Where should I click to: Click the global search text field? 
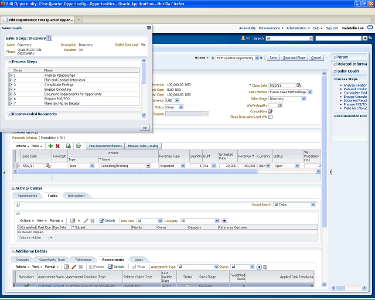coord(338,38)
